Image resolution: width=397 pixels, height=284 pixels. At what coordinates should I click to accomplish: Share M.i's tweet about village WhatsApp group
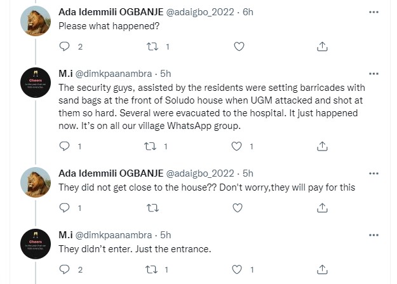tap(322, 146)
